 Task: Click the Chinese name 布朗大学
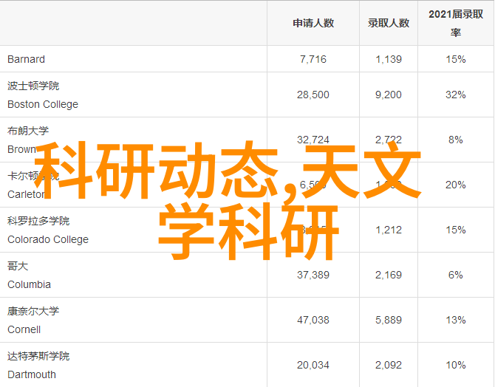pos(28,131)
